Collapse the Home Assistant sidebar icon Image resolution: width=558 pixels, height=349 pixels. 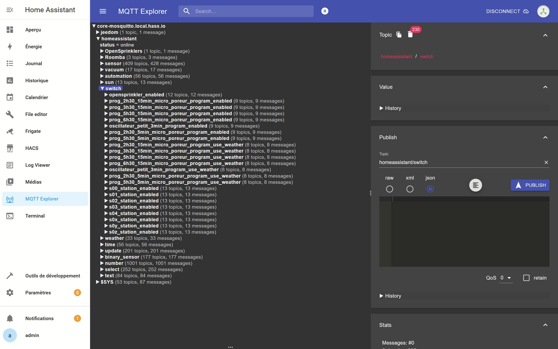pos(10,10)
